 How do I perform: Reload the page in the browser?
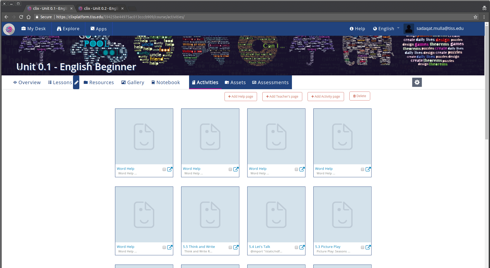tap(21, 17)
